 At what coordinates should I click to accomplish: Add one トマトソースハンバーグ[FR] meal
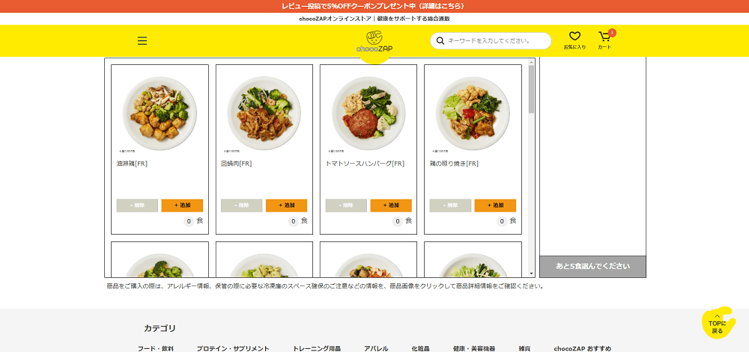391,206
